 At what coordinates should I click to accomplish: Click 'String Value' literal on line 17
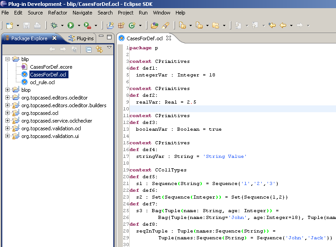coord(224,157)
